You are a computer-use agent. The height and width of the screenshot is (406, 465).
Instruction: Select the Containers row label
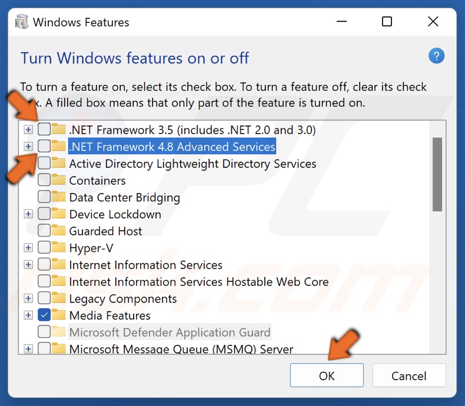coord(97,181)
